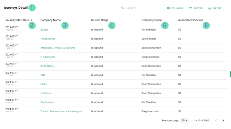Viewport: 231px width, 129px height.
Task: Sort by Associated Pipeline column header
Action: [191, 20]
